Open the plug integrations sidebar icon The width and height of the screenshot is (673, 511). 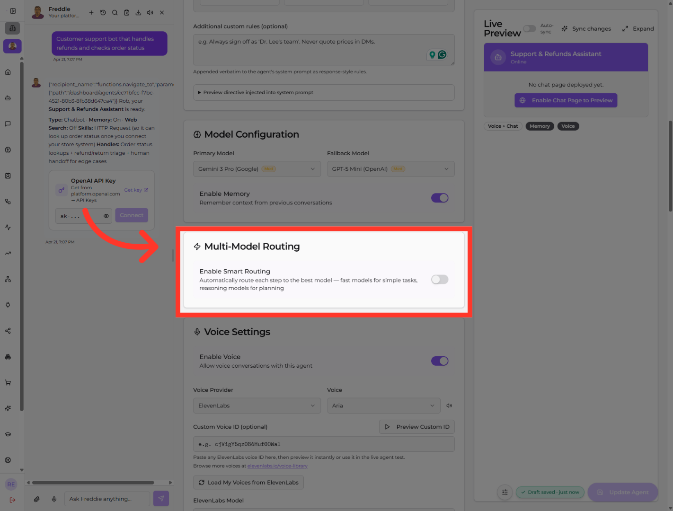(x=8, y=305)
